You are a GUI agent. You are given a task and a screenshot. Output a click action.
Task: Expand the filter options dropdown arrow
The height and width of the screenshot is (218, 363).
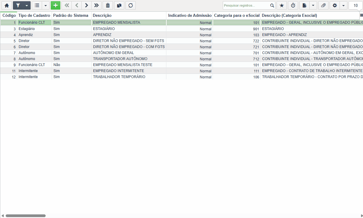point(27,5)
